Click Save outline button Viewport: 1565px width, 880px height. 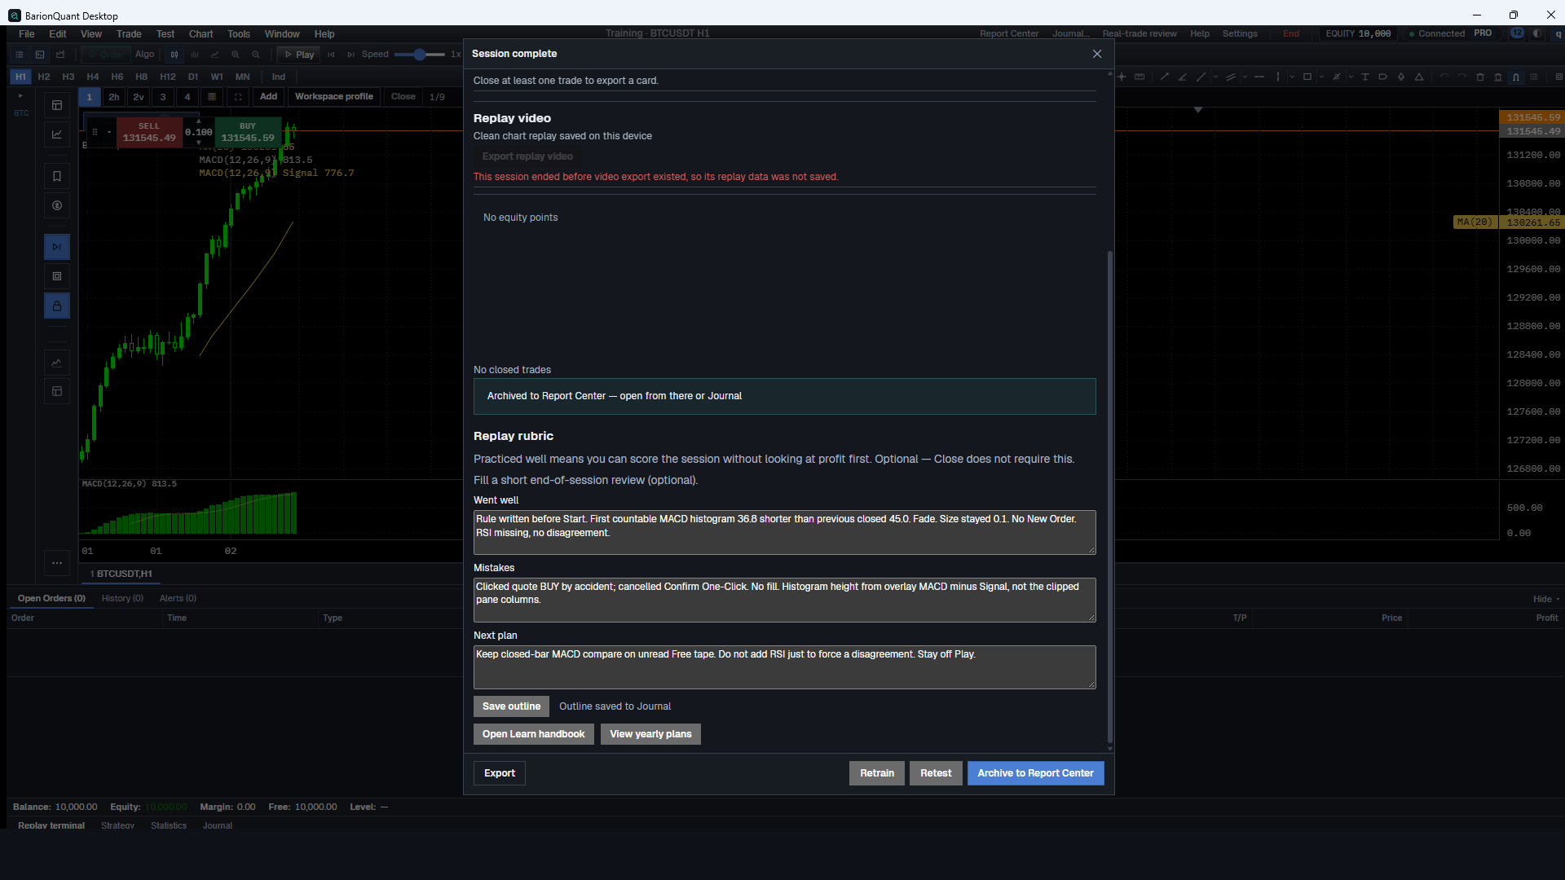[x=511, y=706]
